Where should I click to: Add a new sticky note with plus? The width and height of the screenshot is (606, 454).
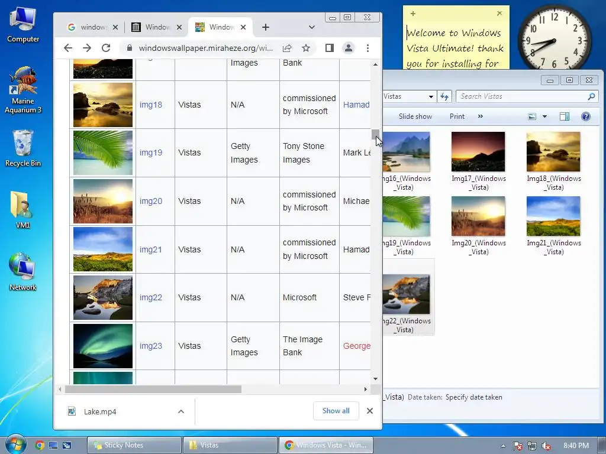click(413, 14)
